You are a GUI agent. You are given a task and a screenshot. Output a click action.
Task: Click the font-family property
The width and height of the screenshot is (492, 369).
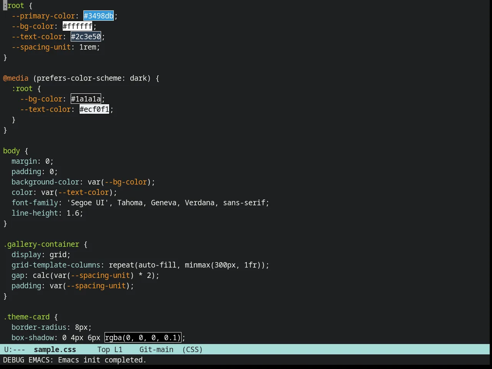pyautogui.click(x=35, y=203)
